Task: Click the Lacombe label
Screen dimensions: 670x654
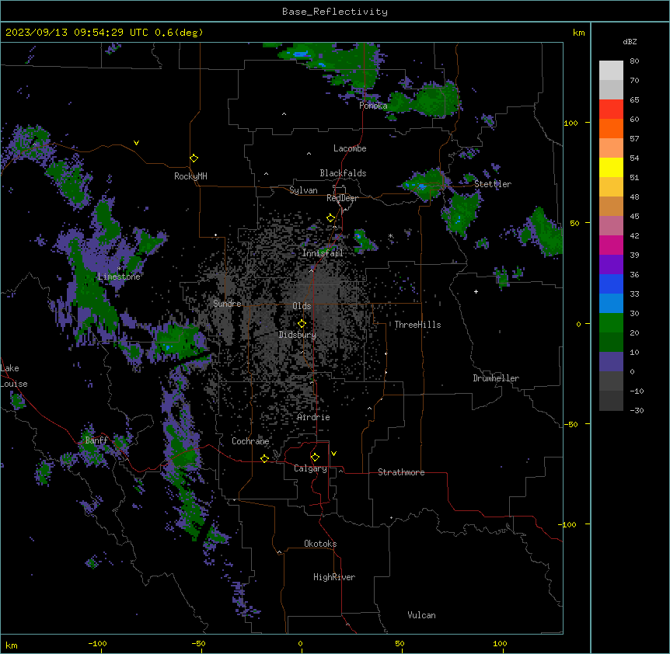Action: point(350,148)
